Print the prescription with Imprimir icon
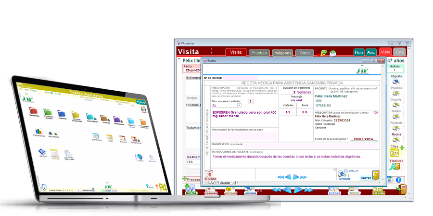 344,174
